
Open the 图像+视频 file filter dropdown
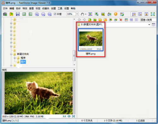[148, 20]
